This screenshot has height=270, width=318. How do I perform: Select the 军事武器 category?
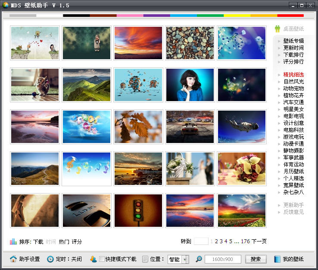[x=293, y=158]
